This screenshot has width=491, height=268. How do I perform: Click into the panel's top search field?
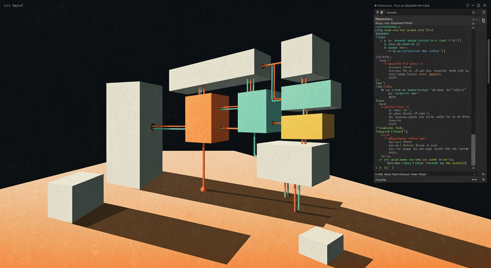(x=428, y=13)
